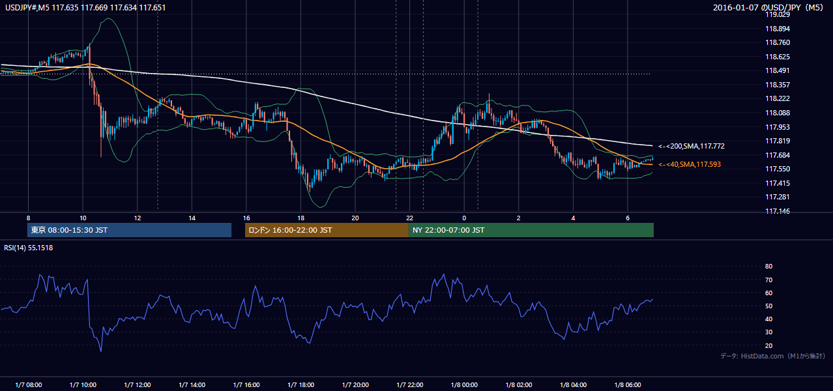Select the Tokyo 08:00-15:30 JST session bar
Viewport: 833px width, 391px height.
coord(129,230)
